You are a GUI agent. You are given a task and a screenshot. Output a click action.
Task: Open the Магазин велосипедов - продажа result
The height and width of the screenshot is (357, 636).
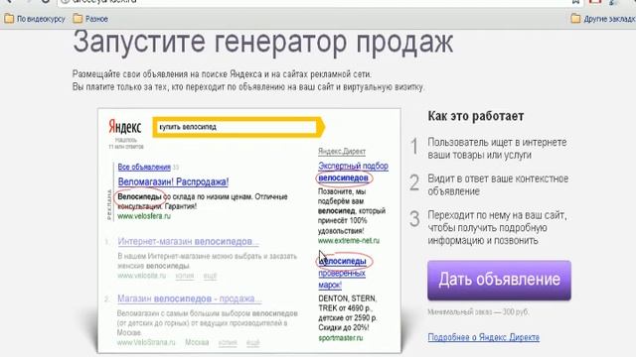[190, 298]
